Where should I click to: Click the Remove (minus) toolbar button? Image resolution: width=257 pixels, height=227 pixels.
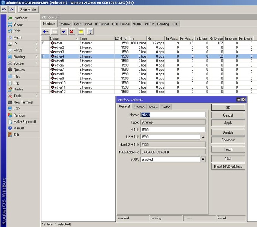pos(55,31)
